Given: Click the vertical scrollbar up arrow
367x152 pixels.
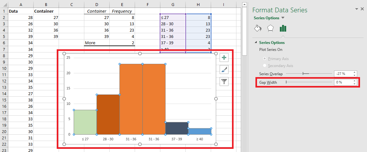Looking at the screenshot, I should [x=244, y=4].
